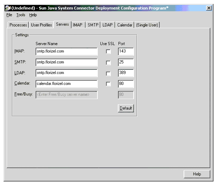Open the File menu
Viewport: 217px width, 185px height.
pos(9,15)
